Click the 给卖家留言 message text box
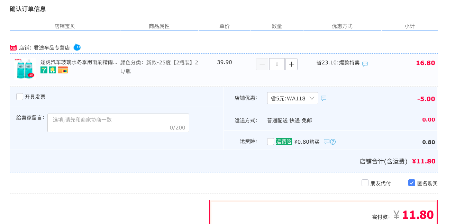This screenshot has width=455, height=224. tap(118, 123)
